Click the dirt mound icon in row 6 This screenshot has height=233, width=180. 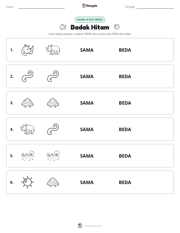53,182
